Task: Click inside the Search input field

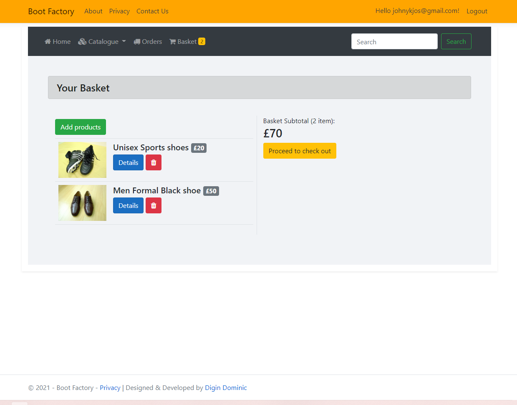Action: 394,41
